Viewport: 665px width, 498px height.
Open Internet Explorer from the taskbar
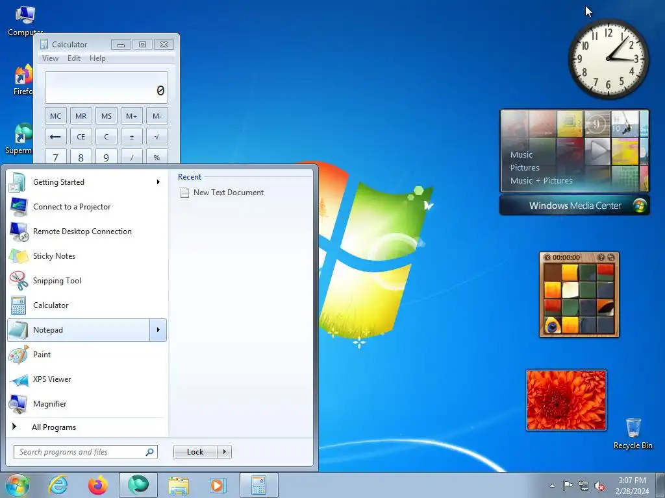[x=58, y=485]
